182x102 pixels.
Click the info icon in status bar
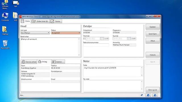pos(148,95)
